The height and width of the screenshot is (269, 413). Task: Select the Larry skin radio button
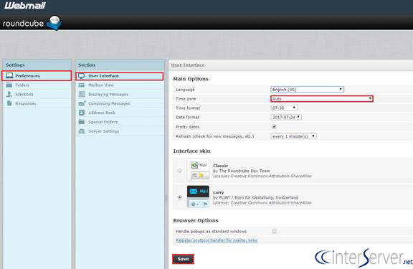(x=180, y=197)
